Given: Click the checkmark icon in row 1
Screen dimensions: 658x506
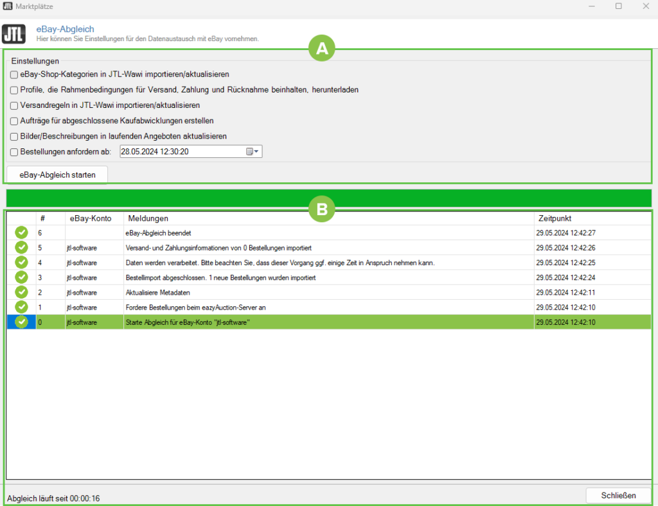Looking at the screenshot, I should [21, 307].
